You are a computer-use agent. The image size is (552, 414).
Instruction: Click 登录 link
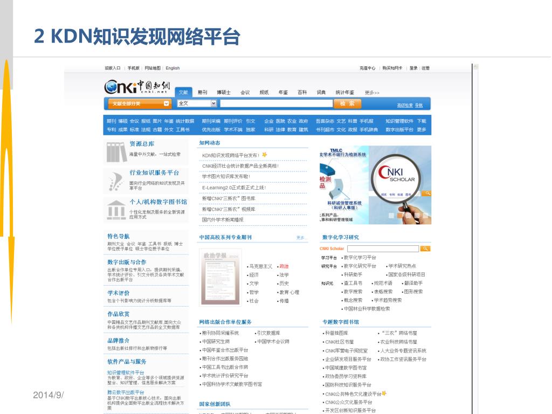point(413,68)
